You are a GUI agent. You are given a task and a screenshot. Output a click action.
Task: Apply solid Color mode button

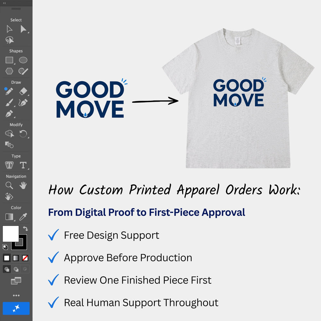click(7, 258)
